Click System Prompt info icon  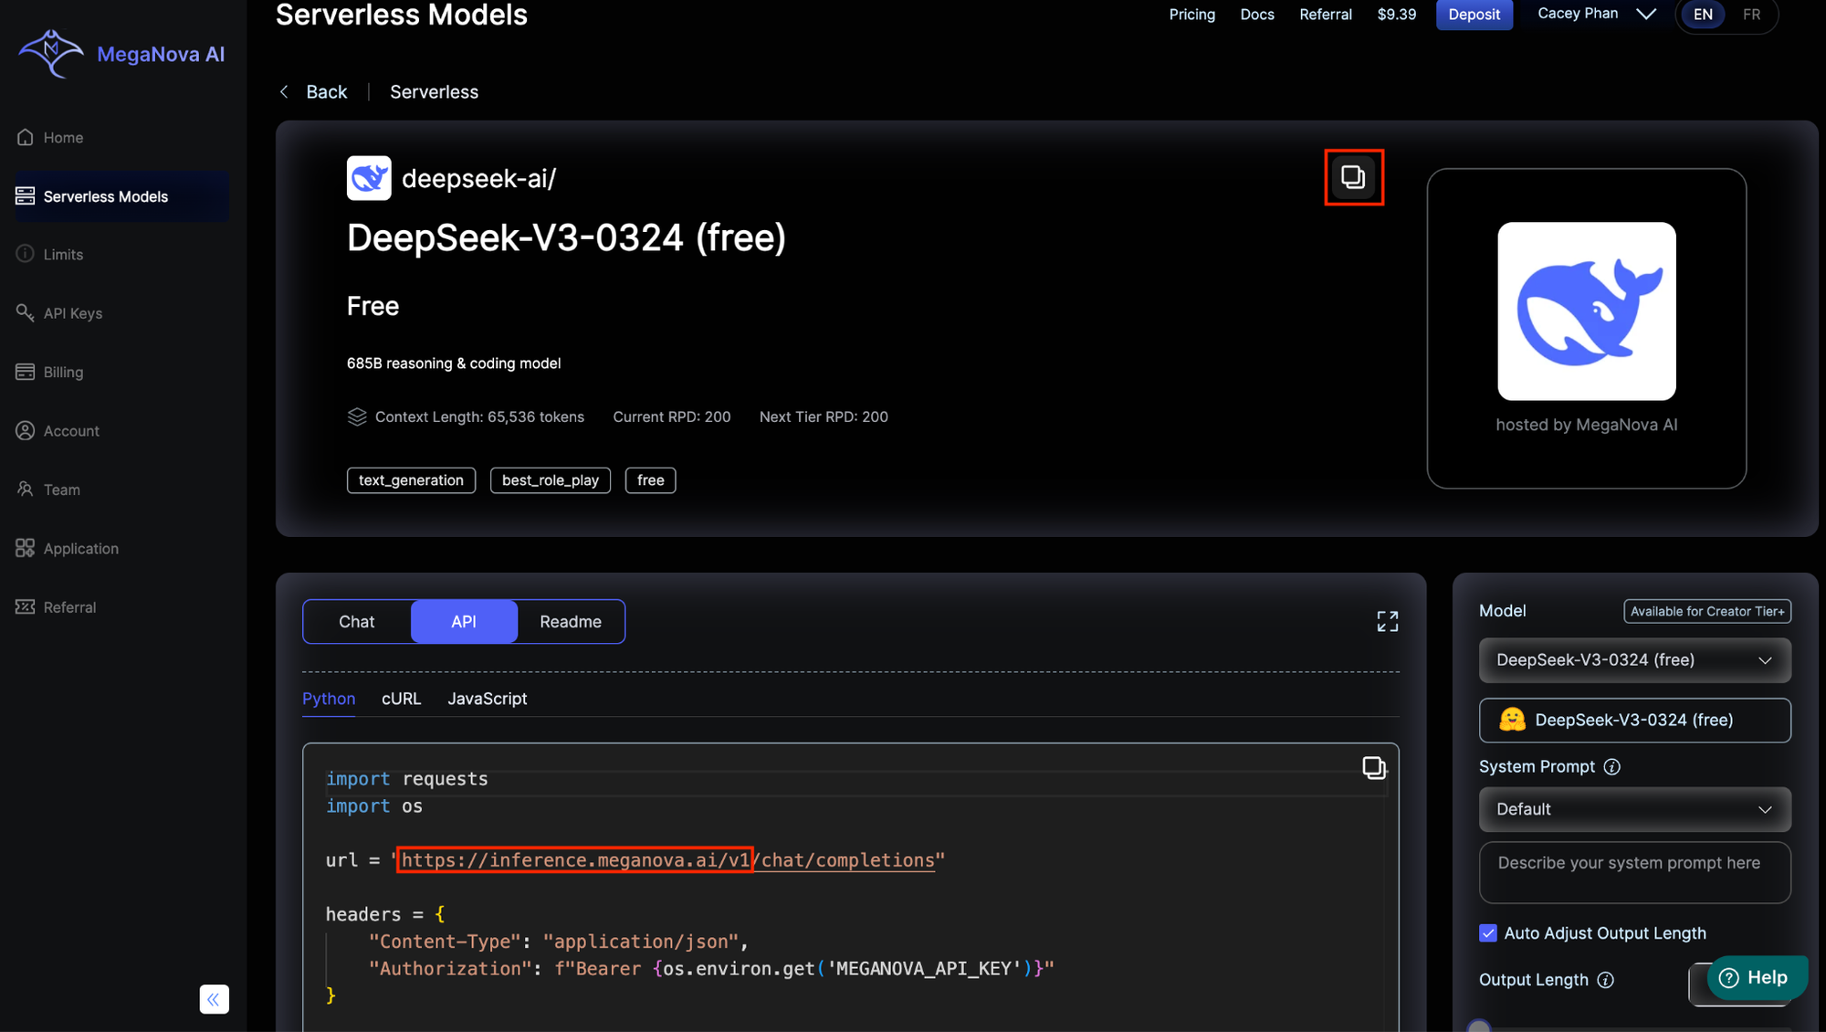[x=1612, y=767]
